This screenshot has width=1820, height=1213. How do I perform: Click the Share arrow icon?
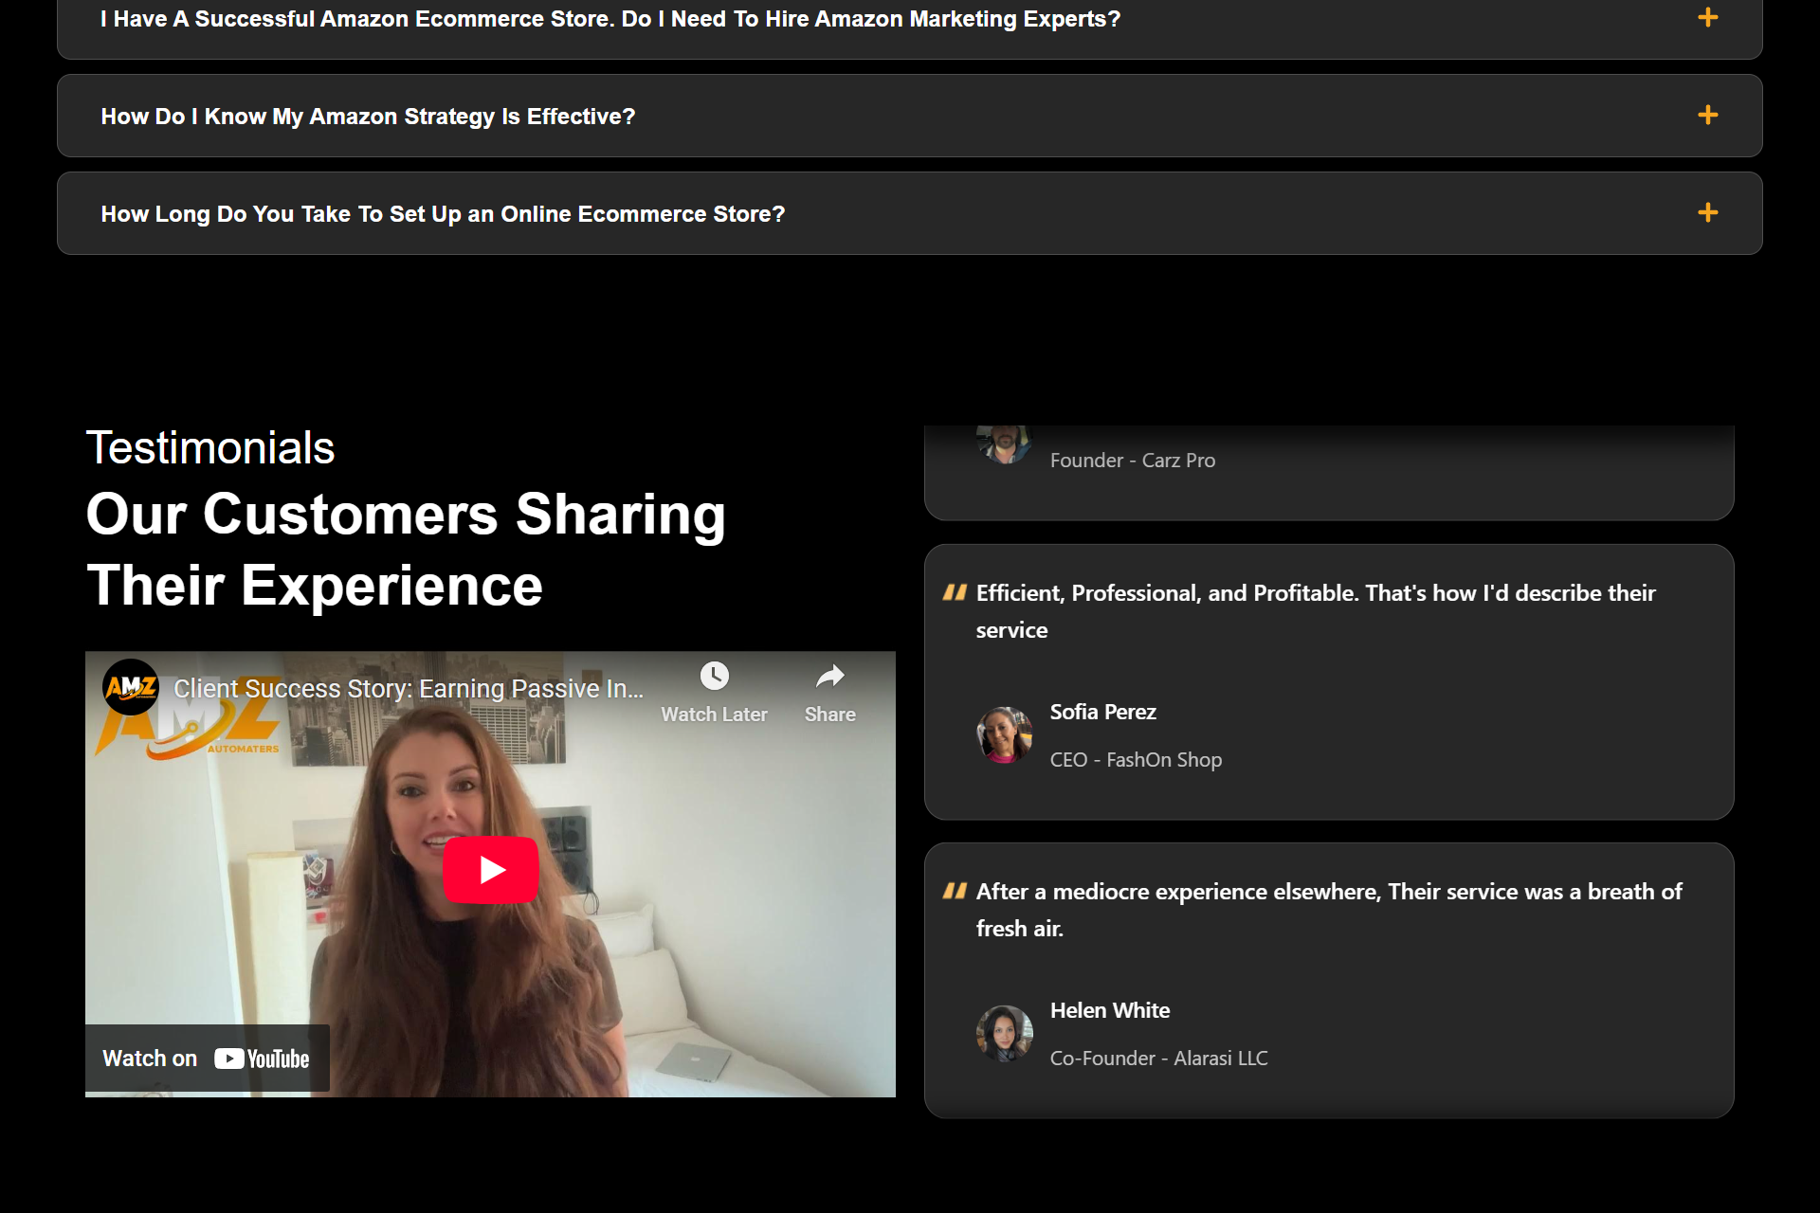[829, 677]
